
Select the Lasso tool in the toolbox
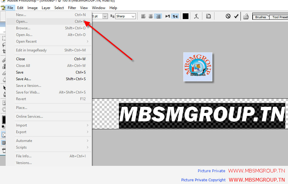[4, 45]
